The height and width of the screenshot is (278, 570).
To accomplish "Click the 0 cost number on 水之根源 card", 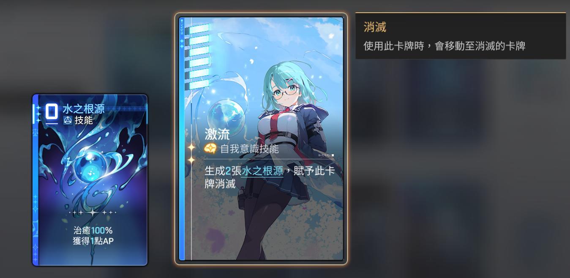I will click(x=52, y=112).
